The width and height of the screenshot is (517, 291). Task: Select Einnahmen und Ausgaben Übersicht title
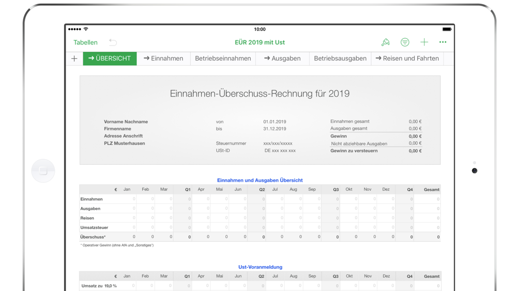260,180
